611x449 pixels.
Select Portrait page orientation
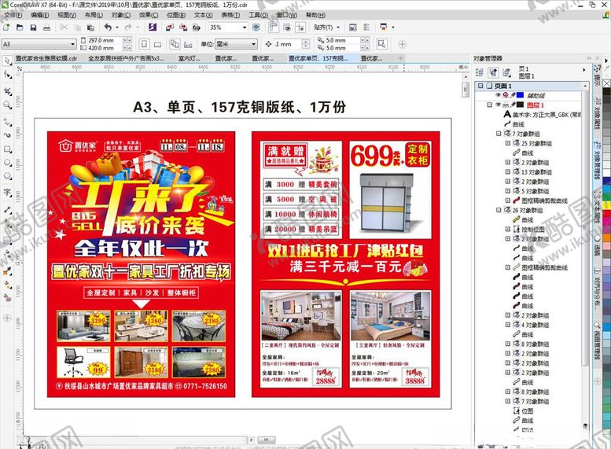(144, 44)
